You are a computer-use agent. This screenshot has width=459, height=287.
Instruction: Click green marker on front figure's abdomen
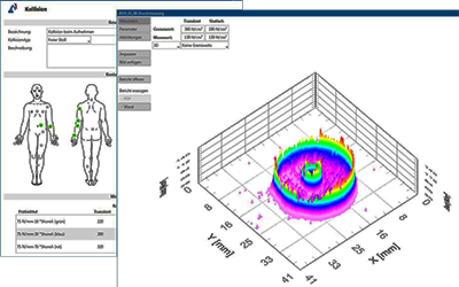click(40, 125)
